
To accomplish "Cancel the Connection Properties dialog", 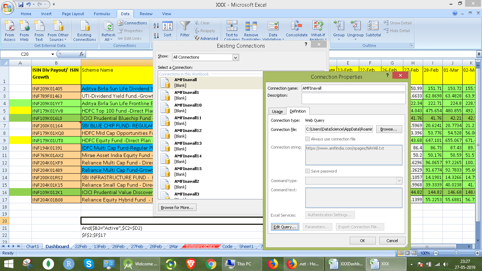I will click(x=392, y=241).
